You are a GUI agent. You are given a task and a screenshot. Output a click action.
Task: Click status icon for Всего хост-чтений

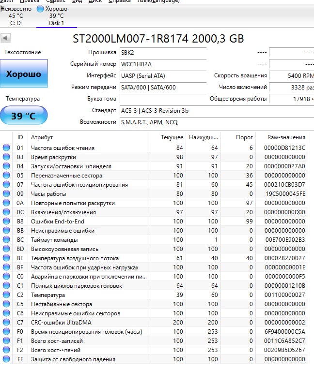pyautogui.click(x=6, y=350)
